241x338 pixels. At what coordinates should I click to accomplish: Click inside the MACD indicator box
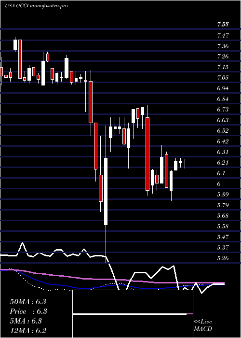pos(133,314)
